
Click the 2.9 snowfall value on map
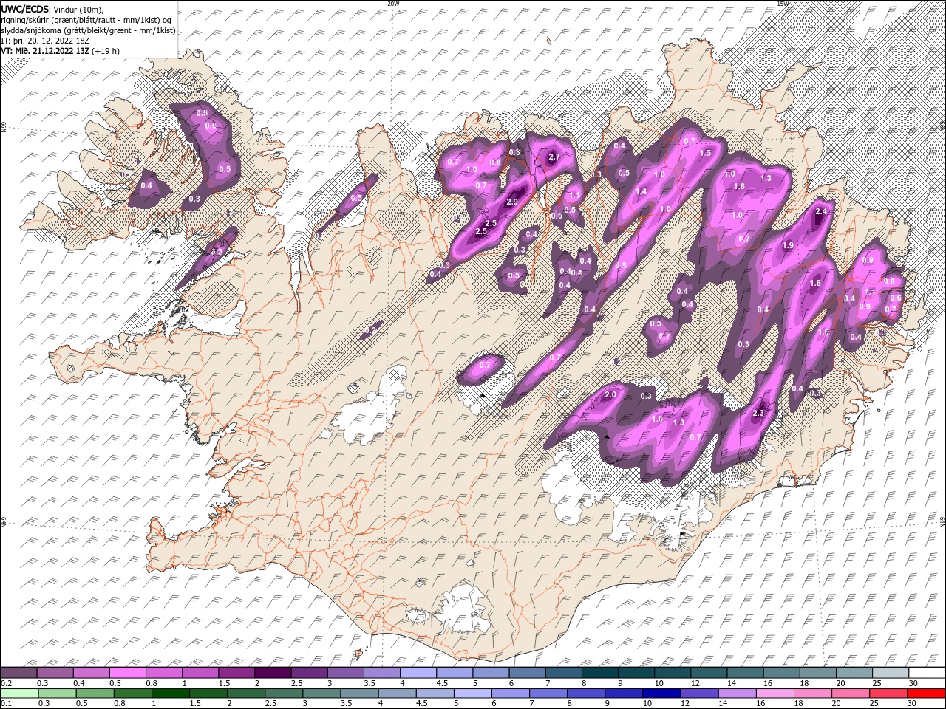click(512, 202)
